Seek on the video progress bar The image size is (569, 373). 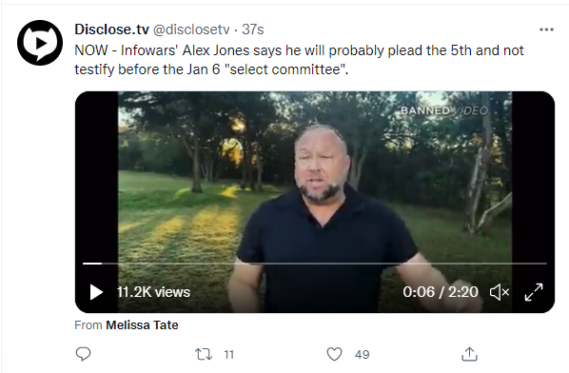pos(315,264)
